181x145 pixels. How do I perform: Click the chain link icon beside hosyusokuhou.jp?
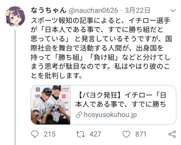pyautogui.click(x=79, y=115)
